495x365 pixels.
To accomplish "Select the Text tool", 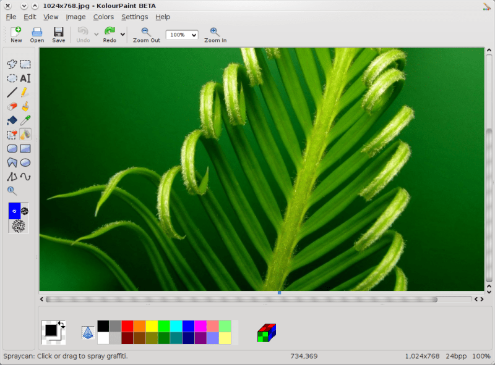I will pos(25,78).
